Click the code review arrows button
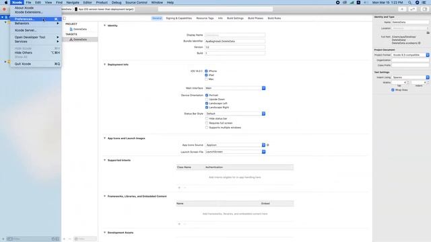Image resolution: width=431 pixels, height=242 pixels. click(x=413, y=9)
